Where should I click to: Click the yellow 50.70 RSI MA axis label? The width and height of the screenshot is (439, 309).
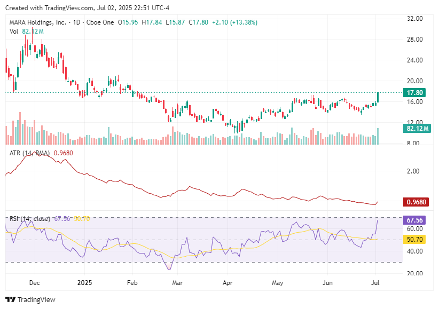point(414,240)
